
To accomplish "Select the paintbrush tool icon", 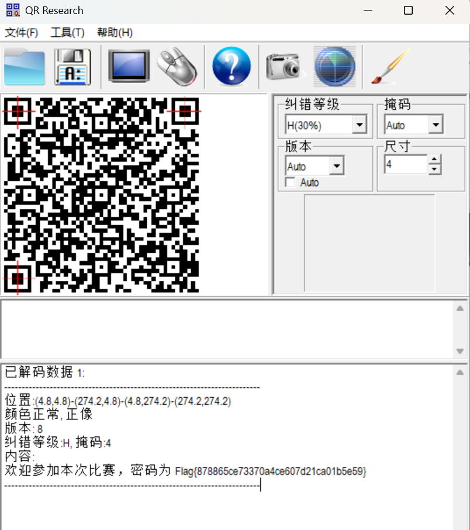I will click(390, 67).
